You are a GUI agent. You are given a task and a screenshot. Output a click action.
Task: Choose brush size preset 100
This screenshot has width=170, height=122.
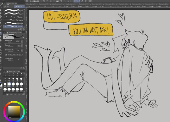[17, 90]
